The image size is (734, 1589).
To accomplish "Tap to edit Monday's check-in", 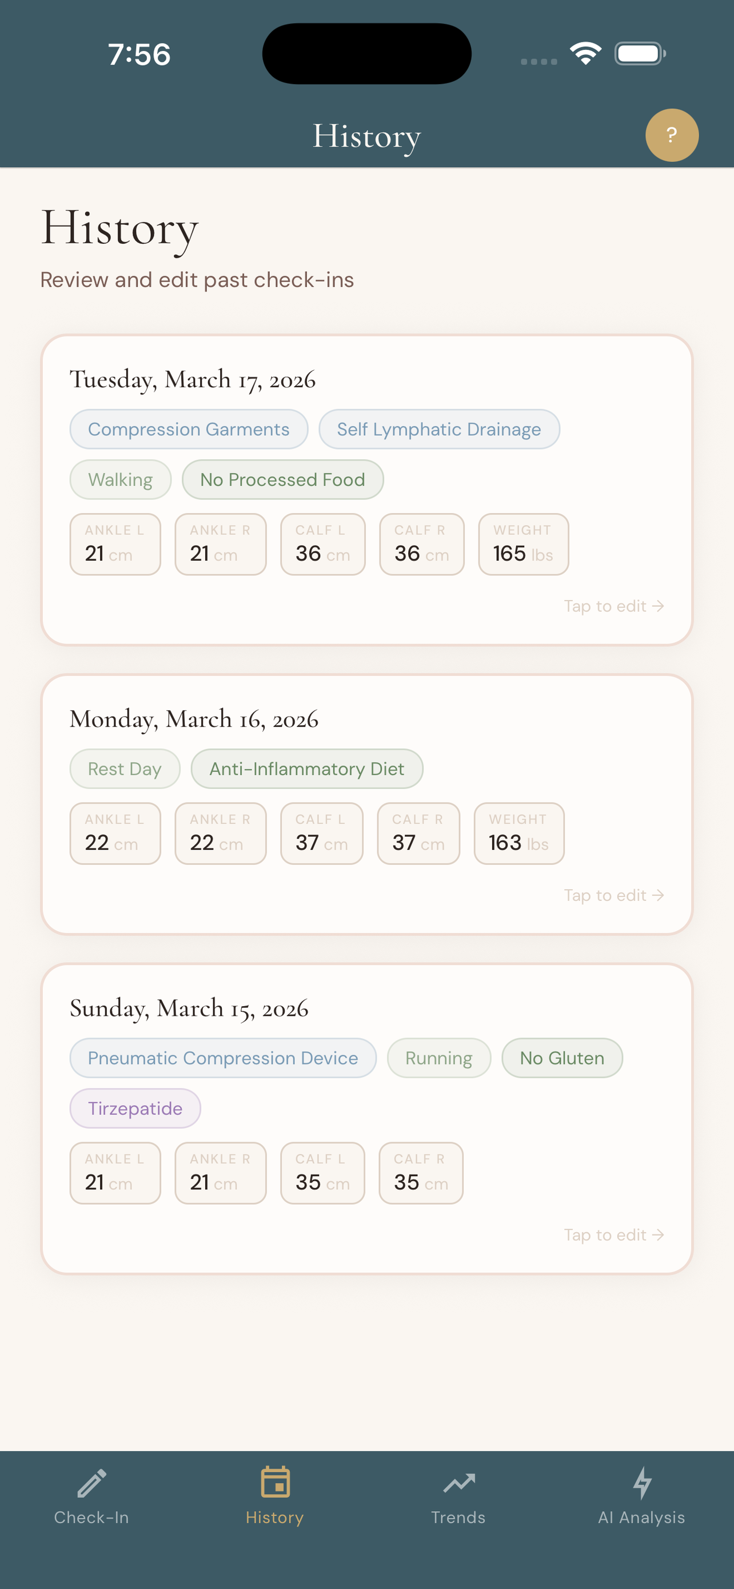I will tap(614, 895).
